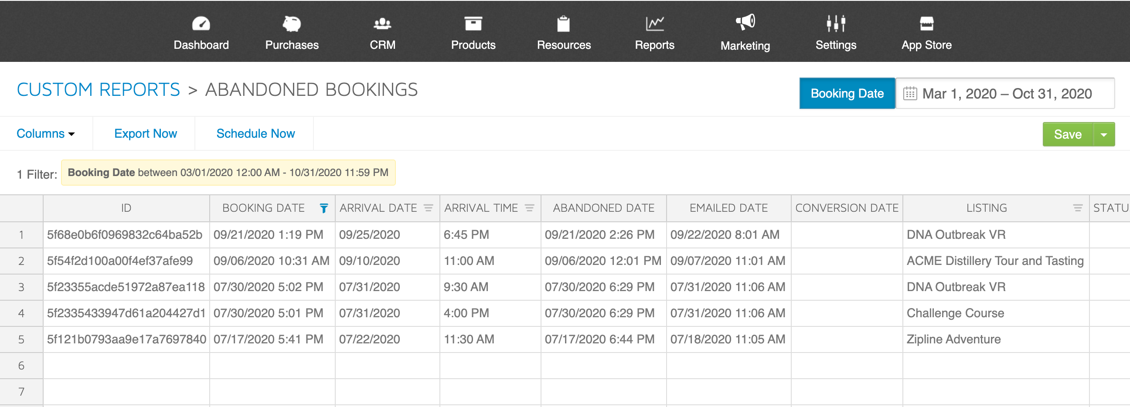Open the Settings sliders icon
Viewport: 1130px width, 407px height.
click(836, 23)
